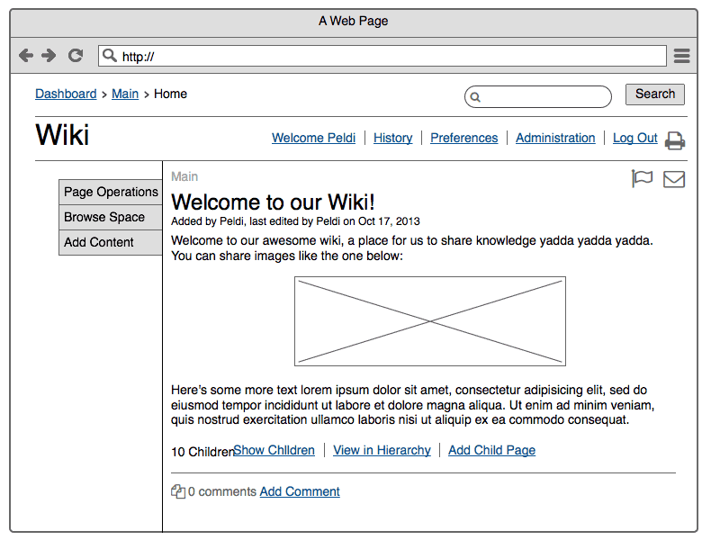Open the browser hamburger menu icon

(681, 55)
